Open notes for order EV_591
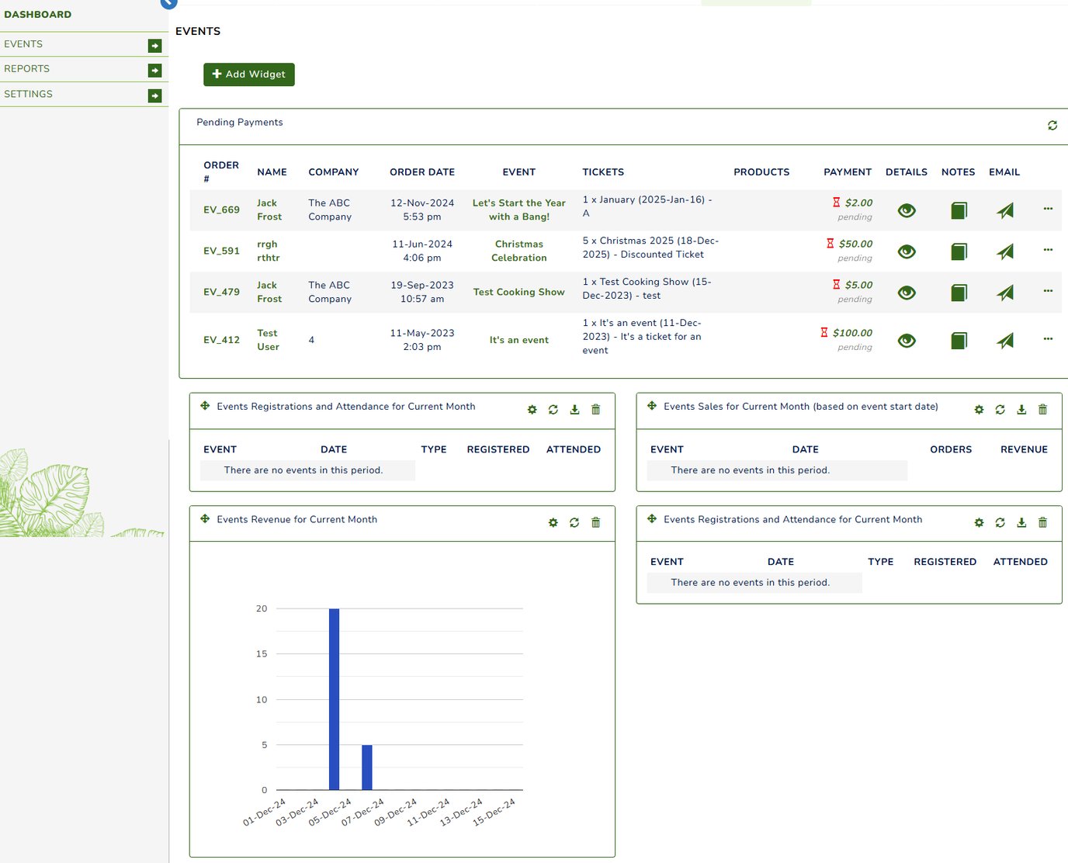The width and height of the screenshot is (1068, 863). point(958,251)
